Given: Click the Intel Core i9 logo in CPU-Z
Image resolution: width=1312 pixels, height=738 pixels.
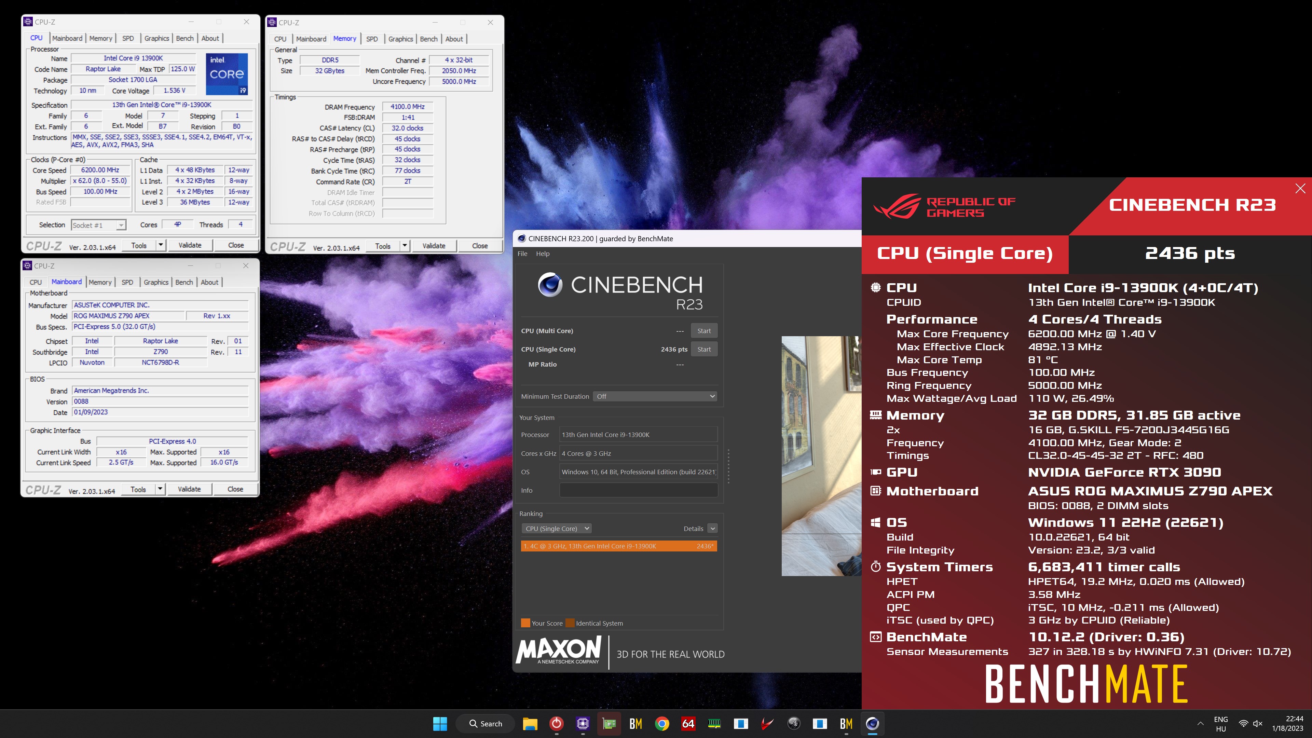Looking at the screenshot, I should pos(227,74).
